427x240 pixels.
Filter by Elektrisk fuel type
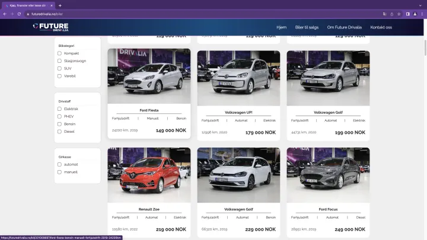click(59, 109)
